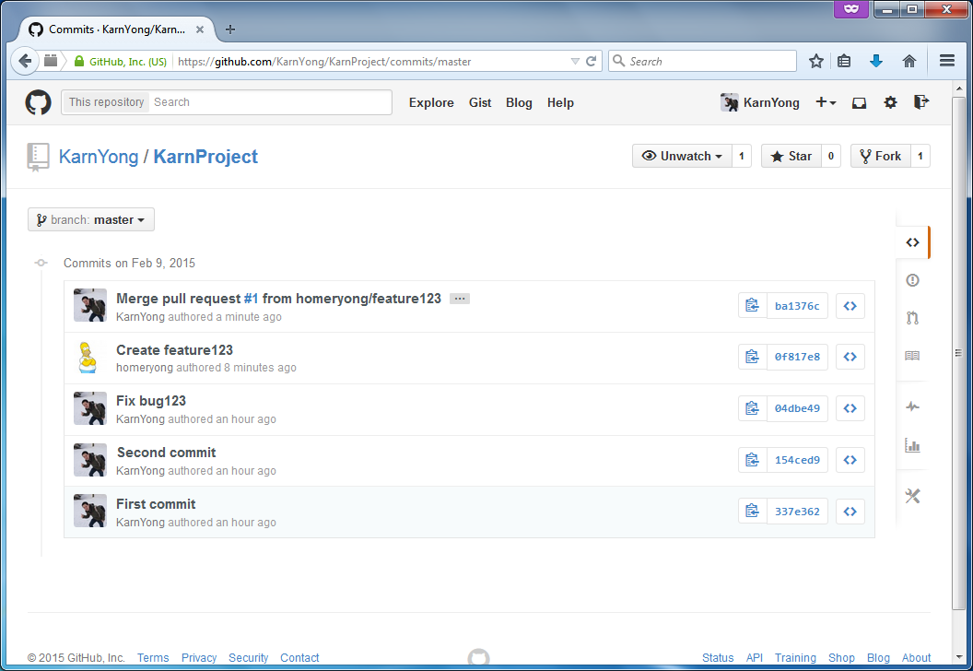The image size is (973, 671).
Task: Open the Fix bug123 commit link
Action: click(151, 401)
